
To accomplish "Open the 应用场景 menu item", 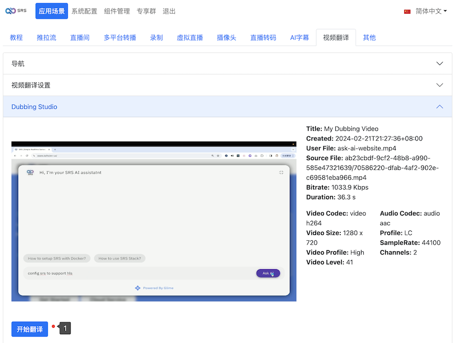I will (x=51, y=11).
